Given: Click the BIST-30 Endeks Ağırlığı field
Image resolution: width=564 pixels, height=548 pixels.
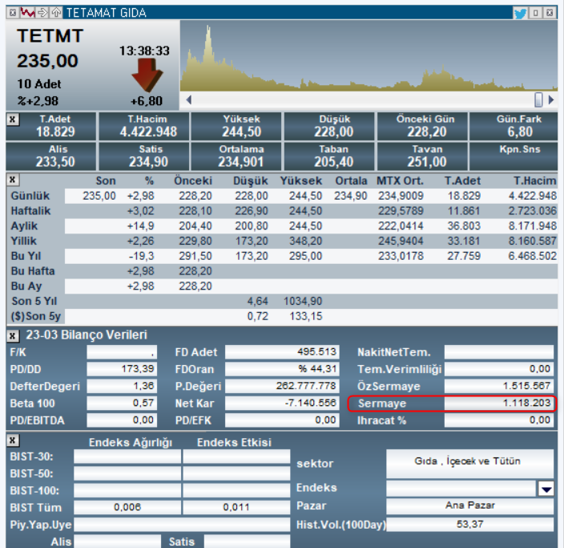Looking at the screenshot, I should click(x=127, y=457).
